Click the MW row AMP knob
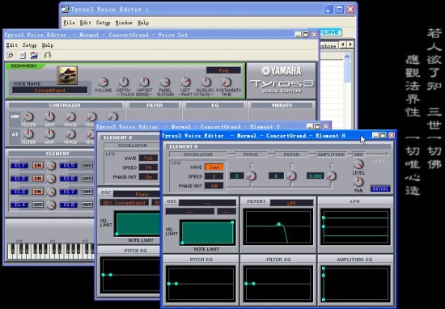Viewport: 445px width, 309px height. pyautogui.click(x=49, y=116)
